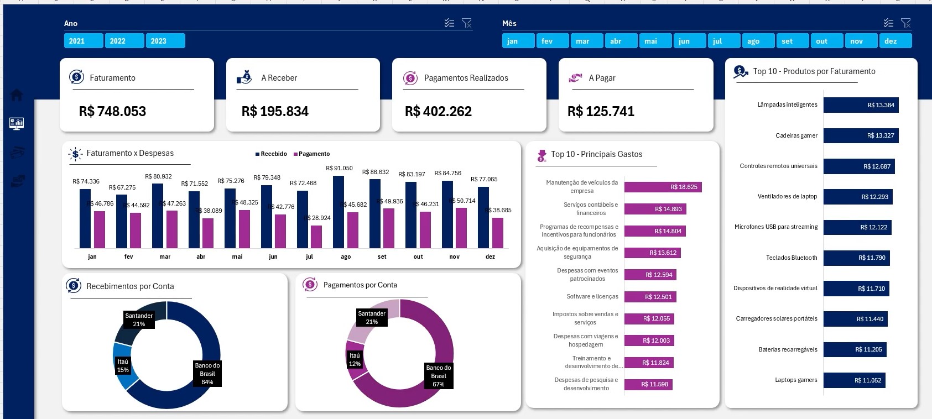Click the Banco do Brasil 67% label

click(x=439, y=376)
